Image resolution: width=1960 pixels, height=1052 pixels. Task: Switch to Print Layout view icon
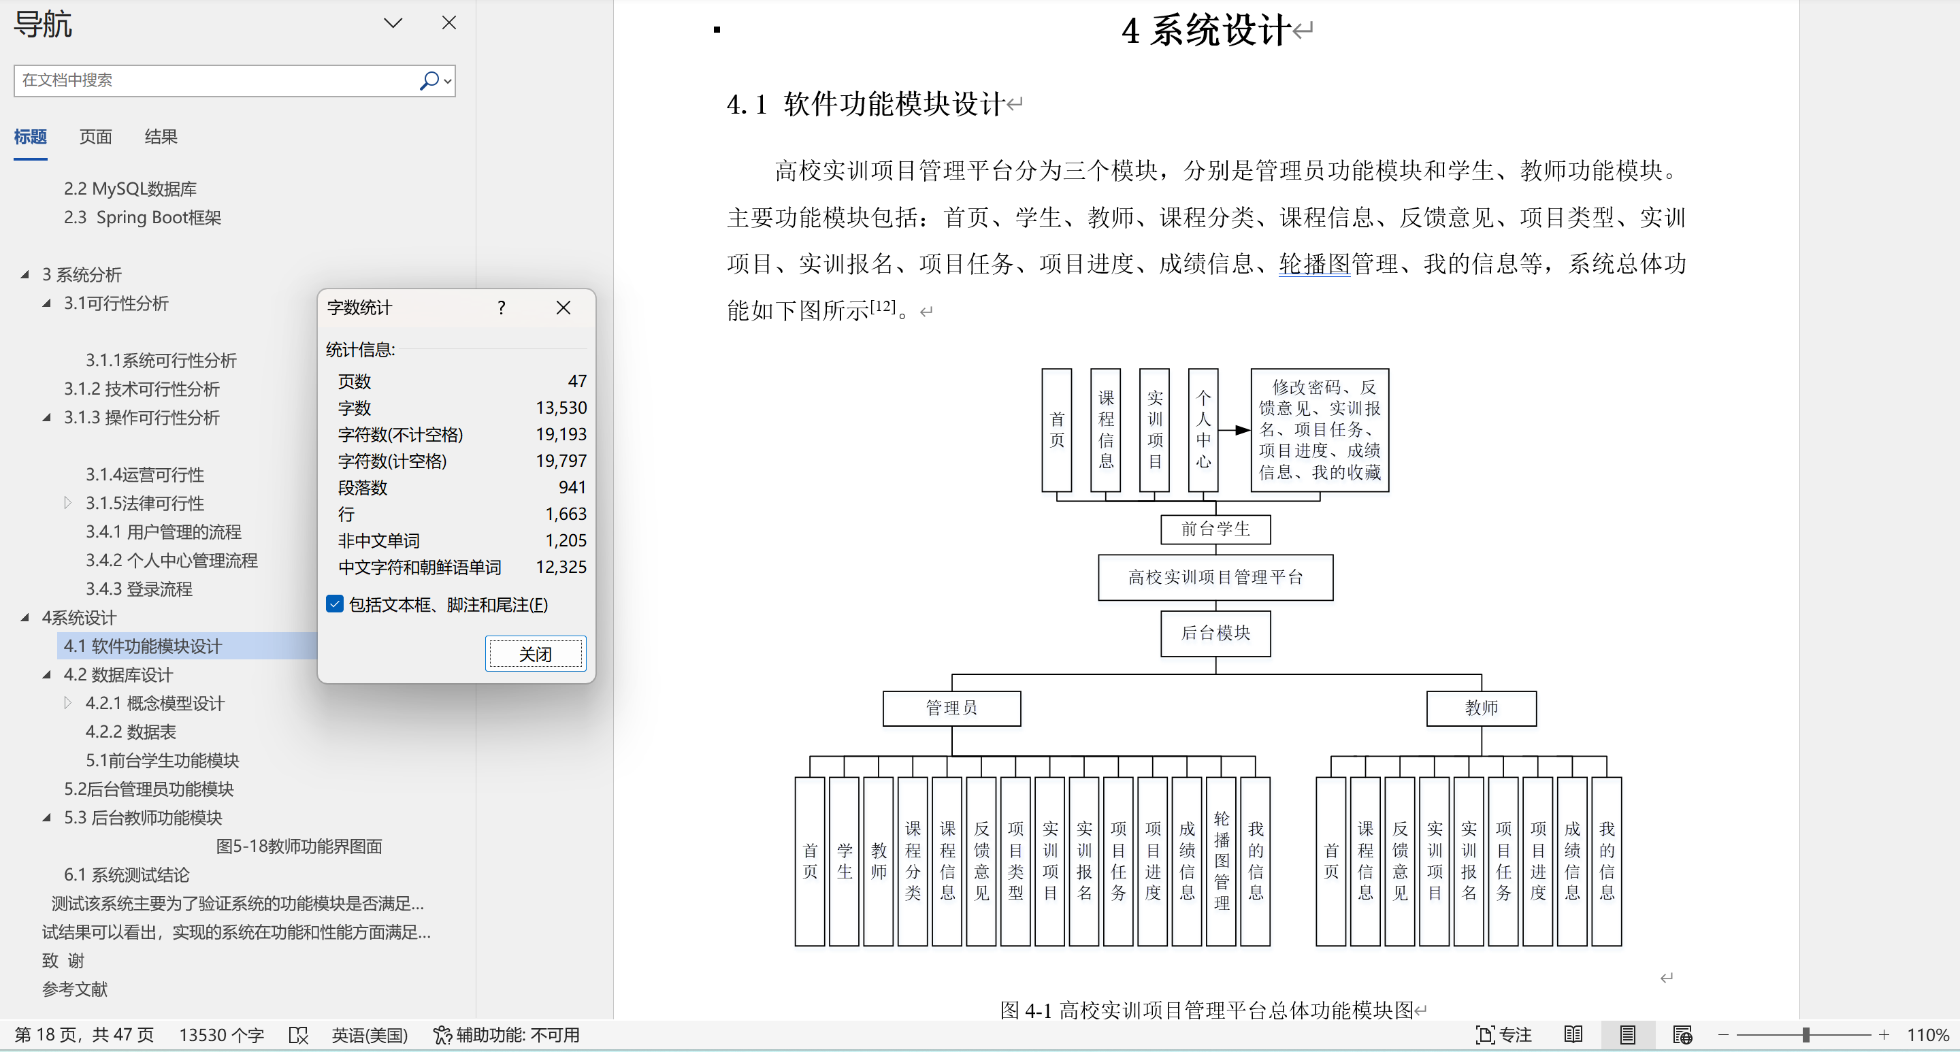(x=1627, y=1034)
